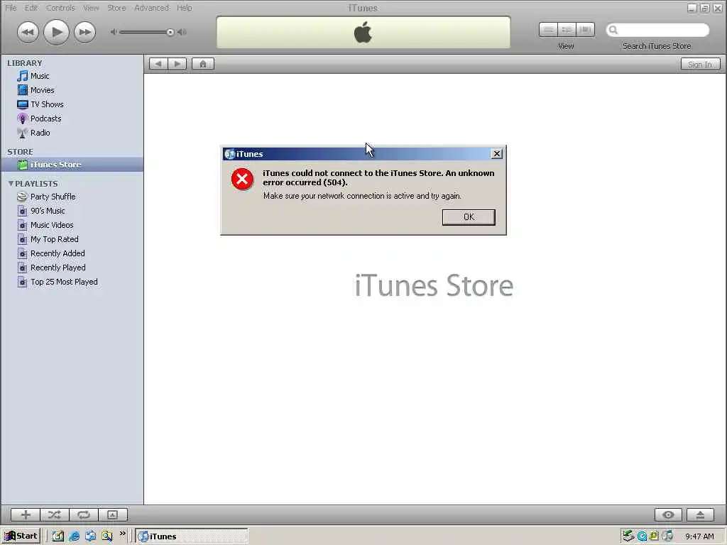727x545 pixels.
Task: Open the File menu
Action: tap(11, 8)
